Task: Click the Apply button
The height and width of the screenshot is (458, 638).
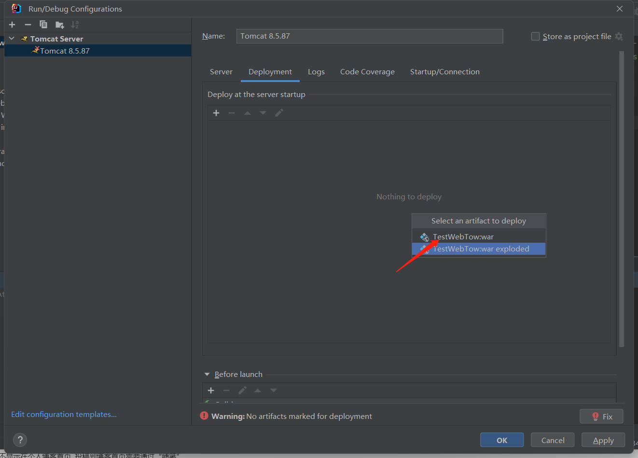Action: (603, 440)
